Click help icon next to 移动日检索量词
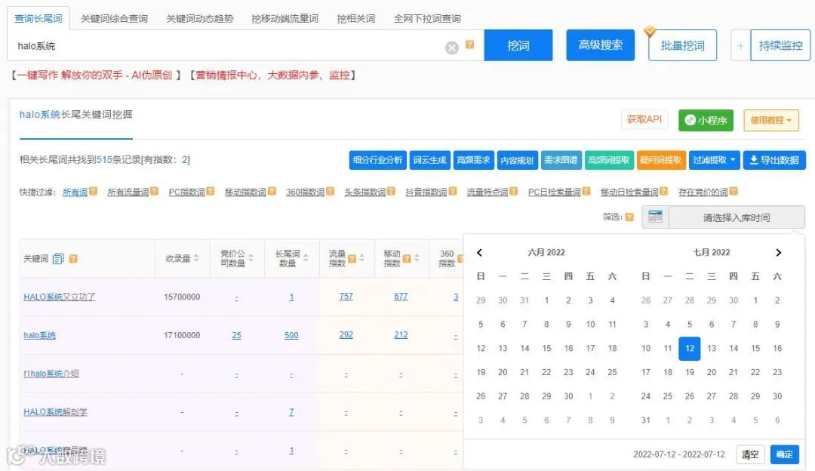 tap(663, 191)
